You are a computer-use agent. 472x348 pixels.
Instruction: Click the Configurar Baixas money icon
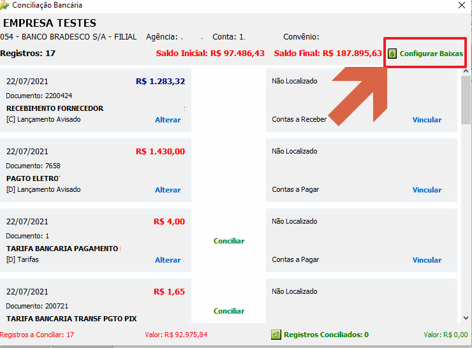tap(392, 54)
